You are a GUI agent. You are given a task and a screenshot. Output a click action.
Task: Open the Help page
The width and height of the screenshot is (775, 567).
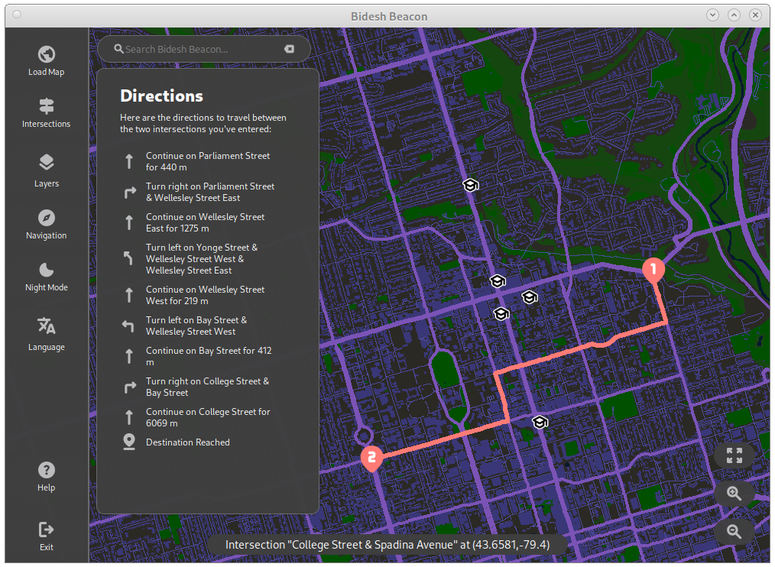click(x=47, y=476)
